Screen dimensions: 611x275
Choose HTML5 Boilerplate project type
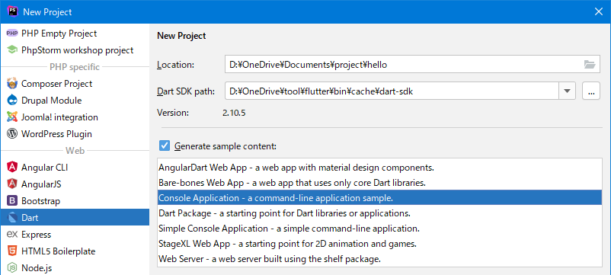coord(75,251)
